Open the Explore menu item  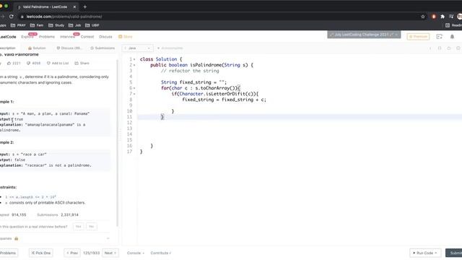(27, 37)
